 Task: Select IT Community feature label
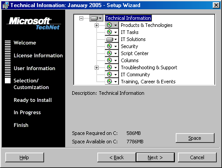[x=135, y=75]
